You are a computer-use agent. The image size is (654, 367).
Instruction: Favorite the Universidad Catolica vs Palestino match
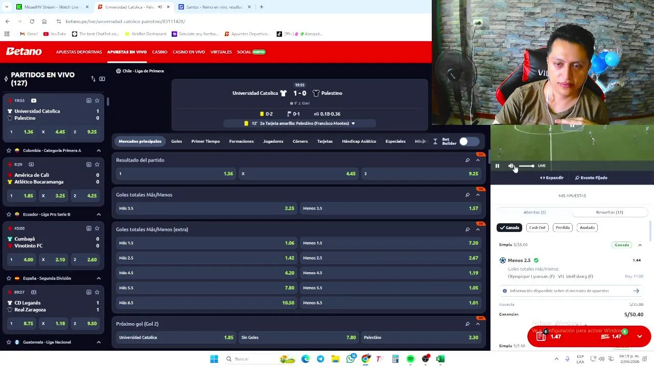click(97, 100)
